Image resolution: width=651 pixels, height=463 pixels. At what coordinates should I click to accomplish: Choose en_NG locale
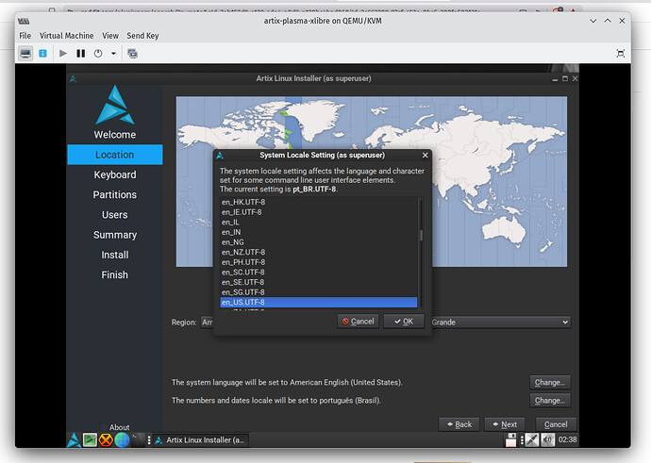coord(319,242)
